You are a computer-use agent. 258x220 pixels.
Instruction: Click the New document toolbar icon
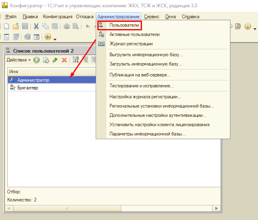tap(6, 26)
